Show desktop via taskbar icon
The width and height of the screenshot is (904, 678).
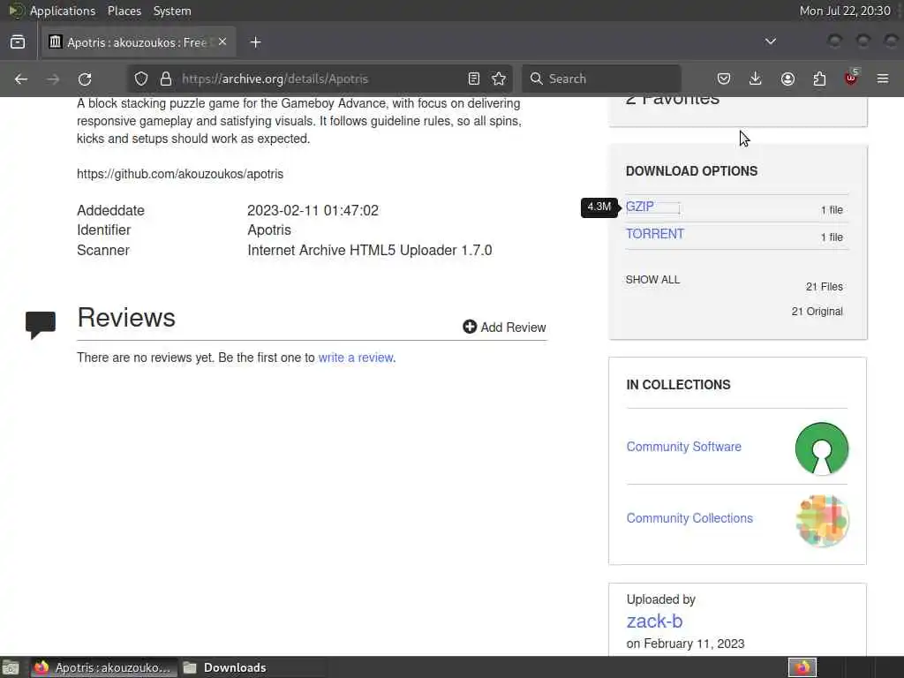(x=11, y=667)
